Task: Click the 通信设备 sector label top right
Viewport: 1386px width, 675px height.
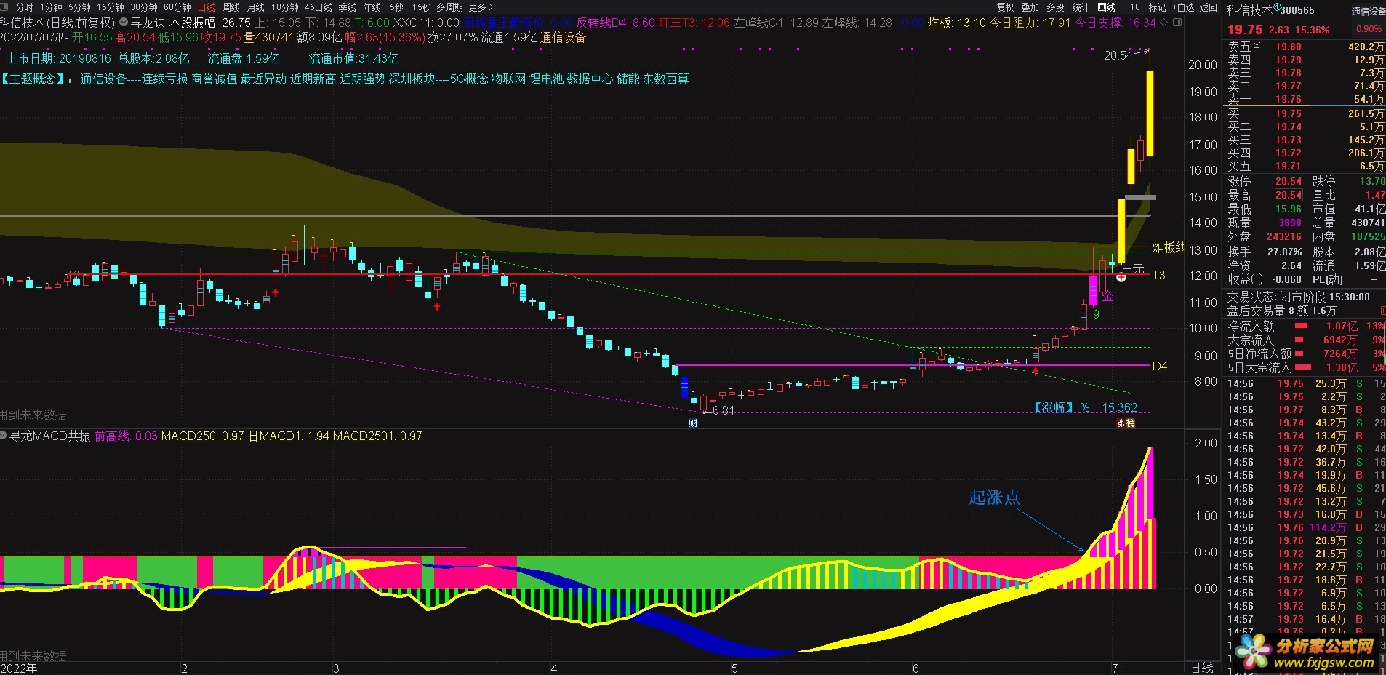Action: pyautogui.click(x=1369, y=11)
